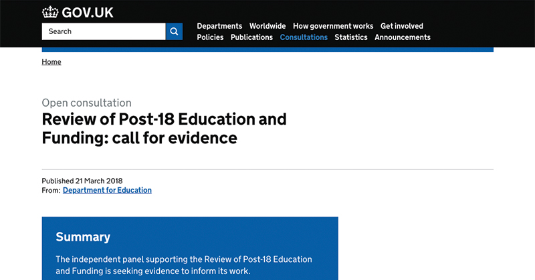535x280 pixels.
Task: Open the Department for Education link
Action: click(107, 190)
